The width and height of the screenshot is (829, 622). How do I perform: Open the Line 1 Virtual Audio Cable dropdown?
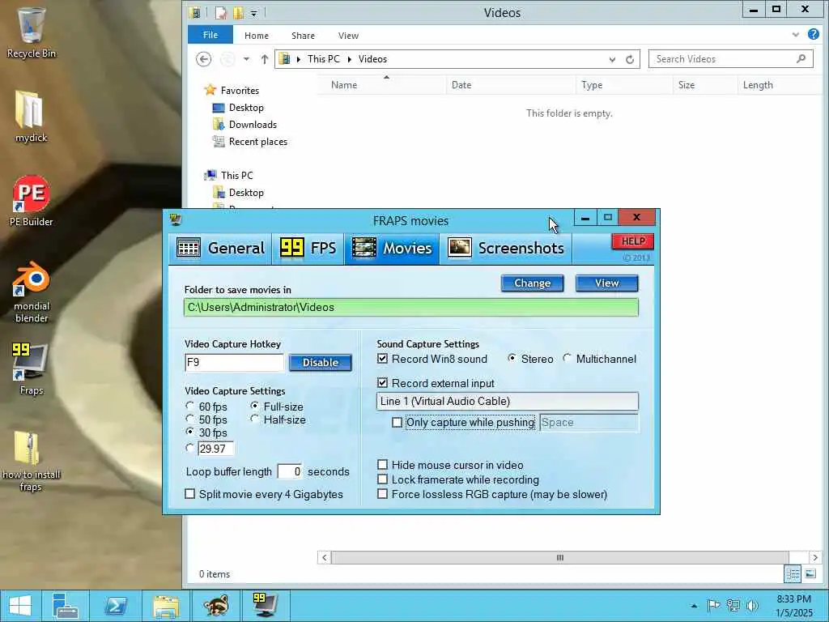click(x=508, y=401)
